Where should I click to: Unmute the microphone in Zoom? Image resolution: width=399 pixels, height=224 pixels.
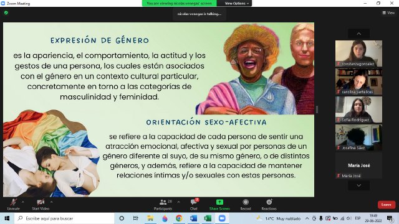(x=13, y=205)
